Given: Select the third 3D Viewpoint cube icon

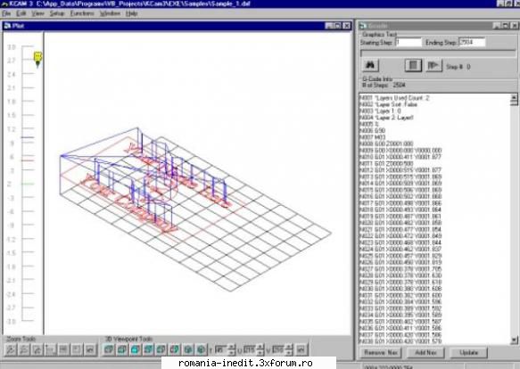Looking at the screenshot, I should pyautogui.click(x=136, y=349).
